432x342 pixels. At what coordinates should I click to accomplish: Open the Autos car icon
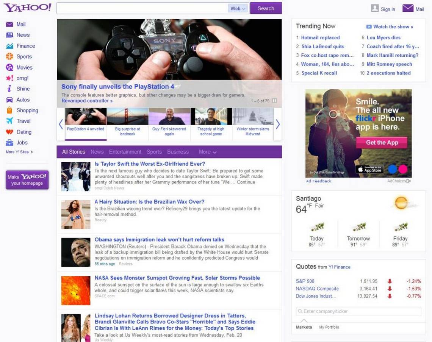pyautogui.click(x=9, y=99)
